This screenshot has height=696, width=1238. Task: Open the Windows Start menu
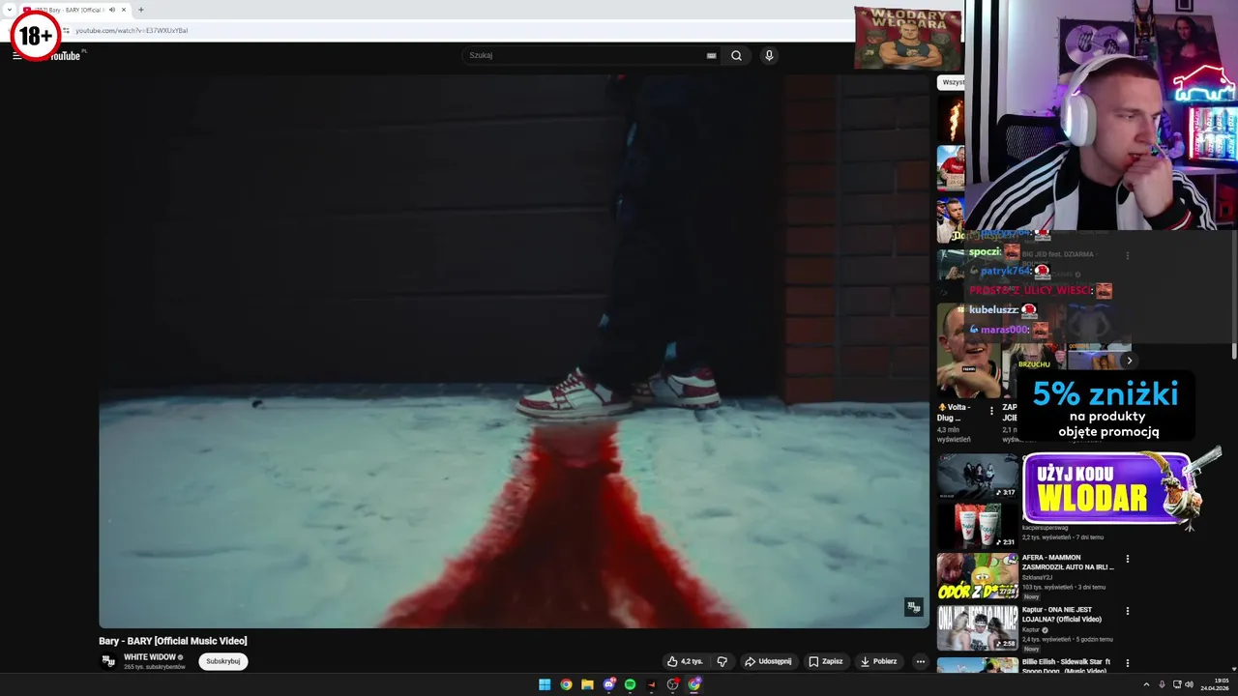[x=545, y=684]
